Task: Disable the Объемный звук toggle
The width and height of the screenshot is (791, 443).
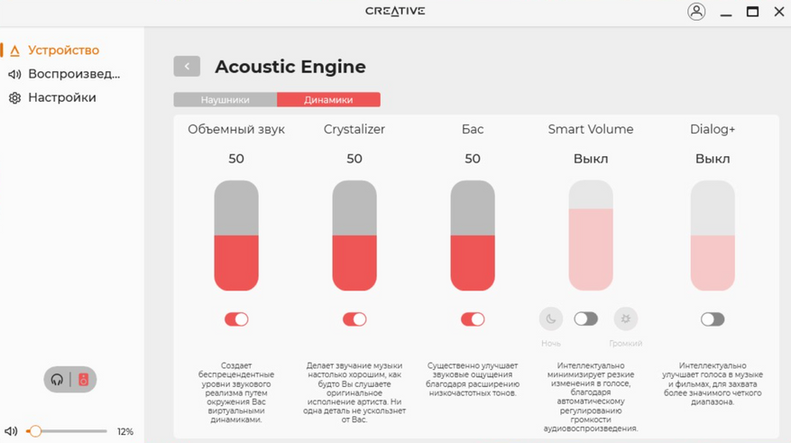Action: (236, 318)
